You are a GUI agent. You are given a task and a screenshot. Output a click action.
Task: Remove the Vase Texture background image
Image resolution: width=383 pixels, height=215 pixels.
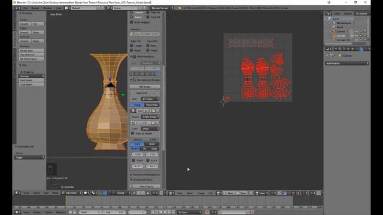click(157, 93)
